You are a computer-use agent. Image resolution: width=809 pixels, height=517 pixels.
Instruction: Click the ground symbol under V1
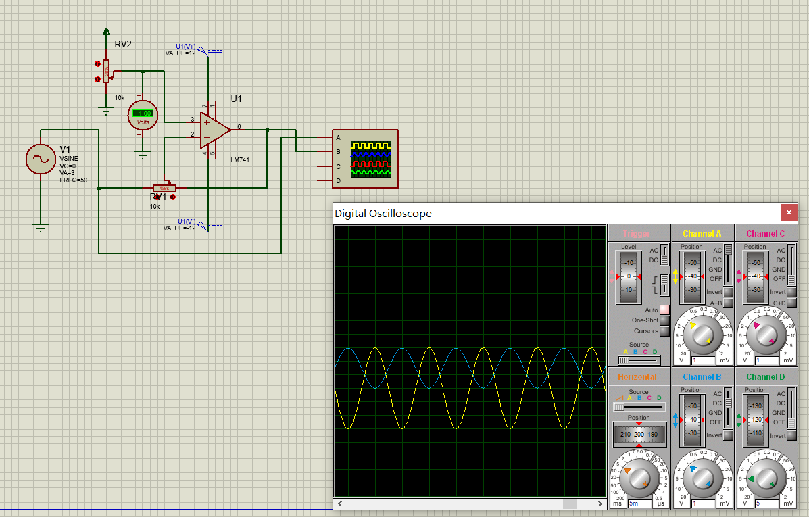pyautogui.click(x=41, y=228)
